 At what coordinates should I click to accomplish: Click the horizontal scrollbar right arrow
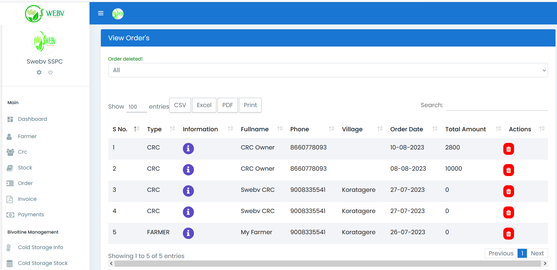pyautogui.click(x=545, y=263)
